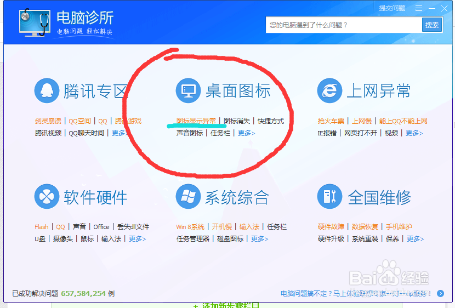Open U盘 link
The width and height of the screenshot is (455, 308).
(40, 239)
